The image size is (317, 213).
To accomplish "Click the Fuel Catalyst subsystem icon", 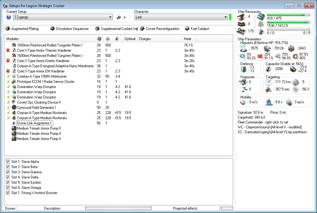I will pyautogui.click(x=187, y=29).
